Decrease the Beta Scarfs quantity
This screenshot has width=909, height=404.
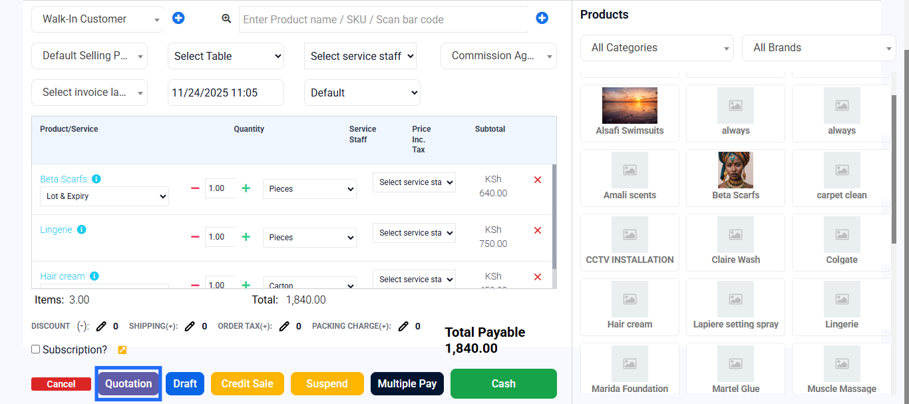(195, 188)
